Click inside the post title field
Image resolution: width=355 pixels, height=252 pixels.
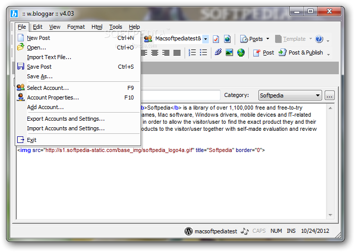[x=181, y=95]
